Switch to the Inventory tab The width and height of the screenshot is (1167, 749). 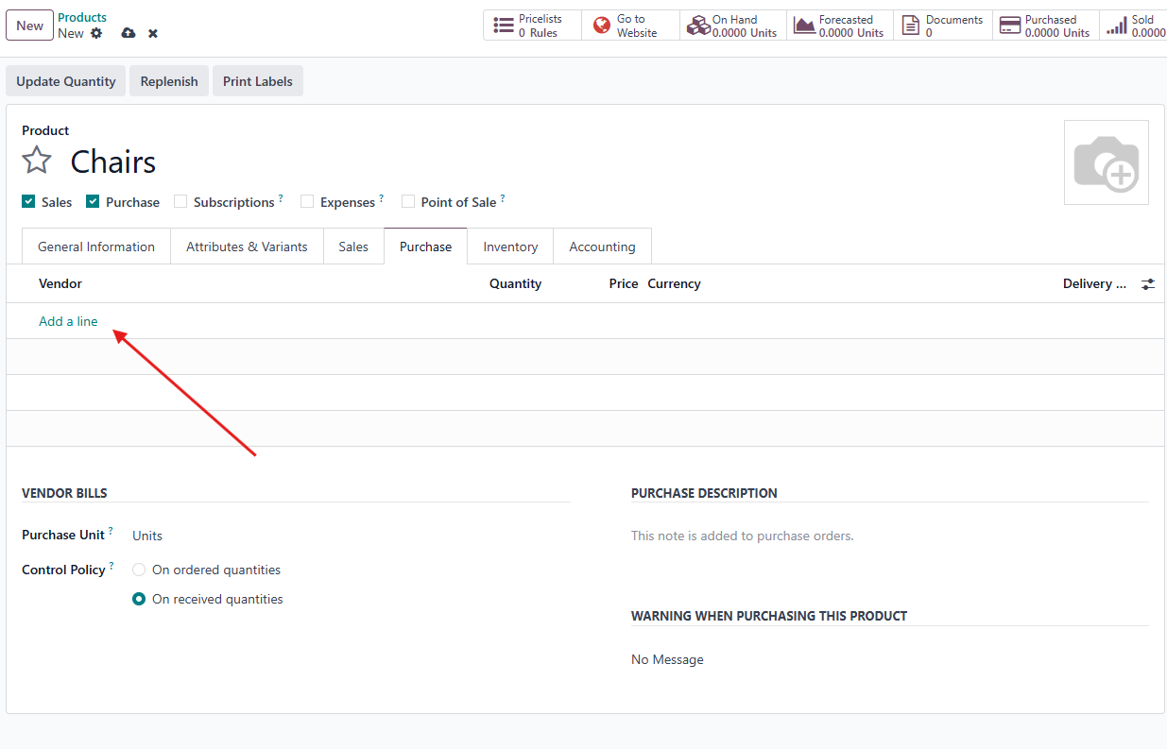click(510, 247)
